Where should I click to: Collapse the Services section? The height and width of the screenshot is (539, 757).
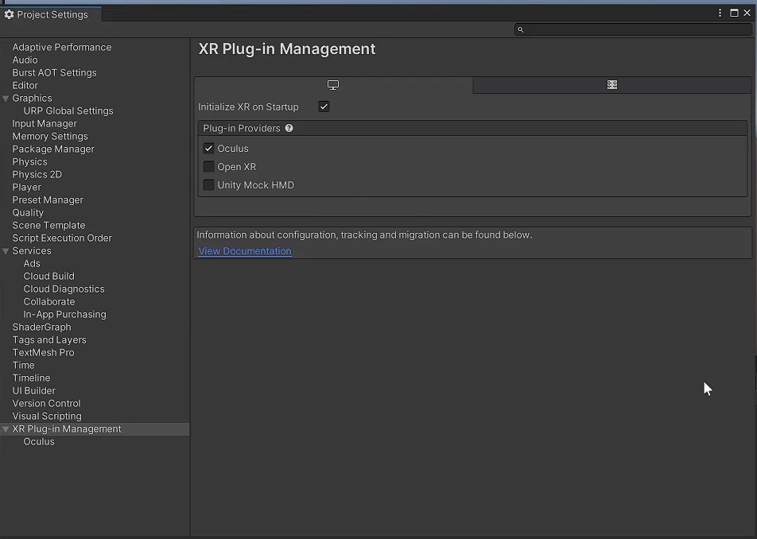point(6,250)
